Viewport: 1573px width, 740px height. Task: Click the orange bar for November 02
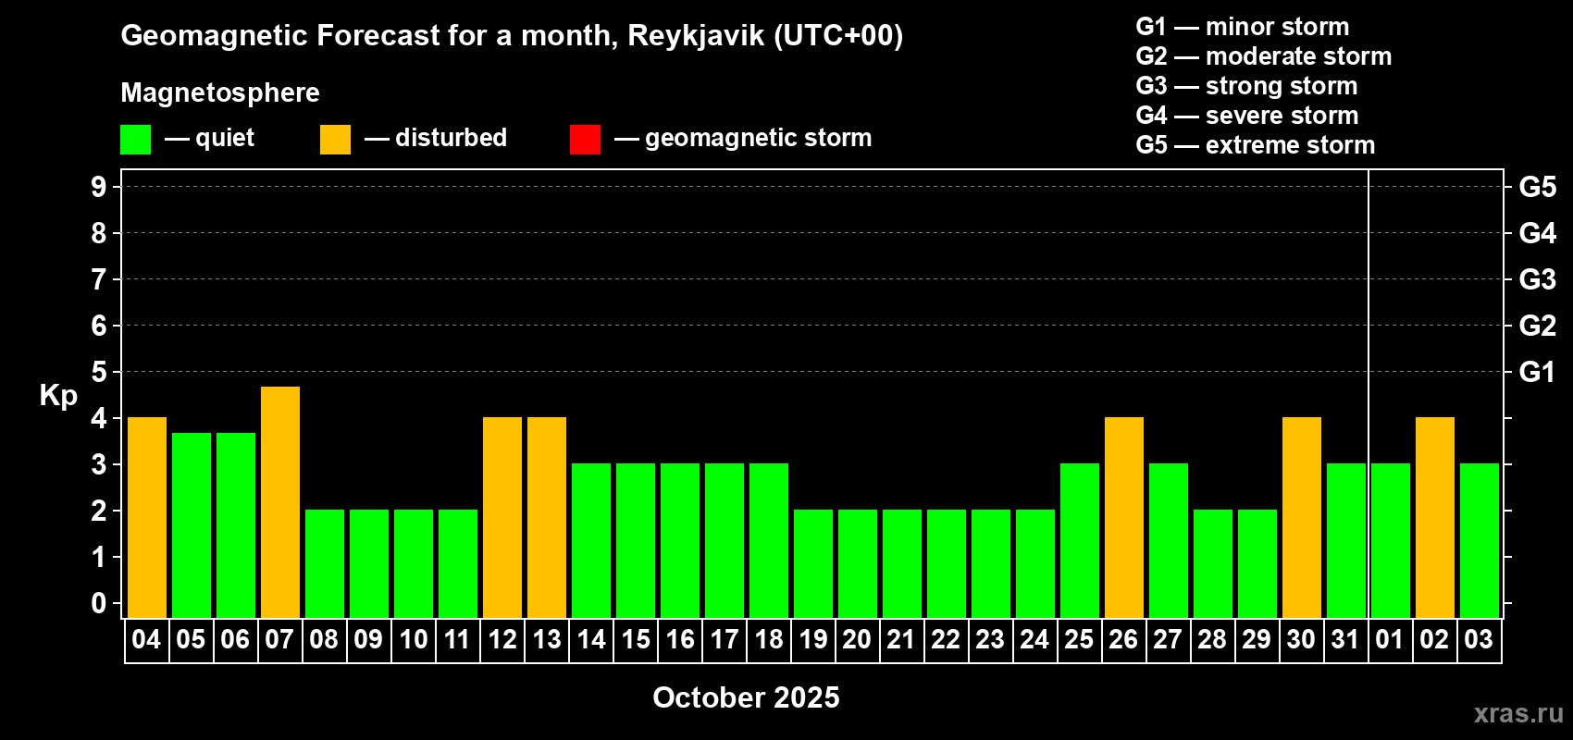[1435, 518]
